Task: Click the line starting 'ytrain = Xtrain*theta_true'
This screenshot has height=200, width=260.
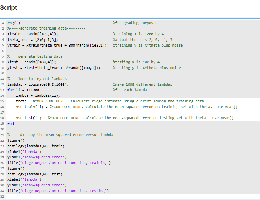Action: click(x=58, y=46)
